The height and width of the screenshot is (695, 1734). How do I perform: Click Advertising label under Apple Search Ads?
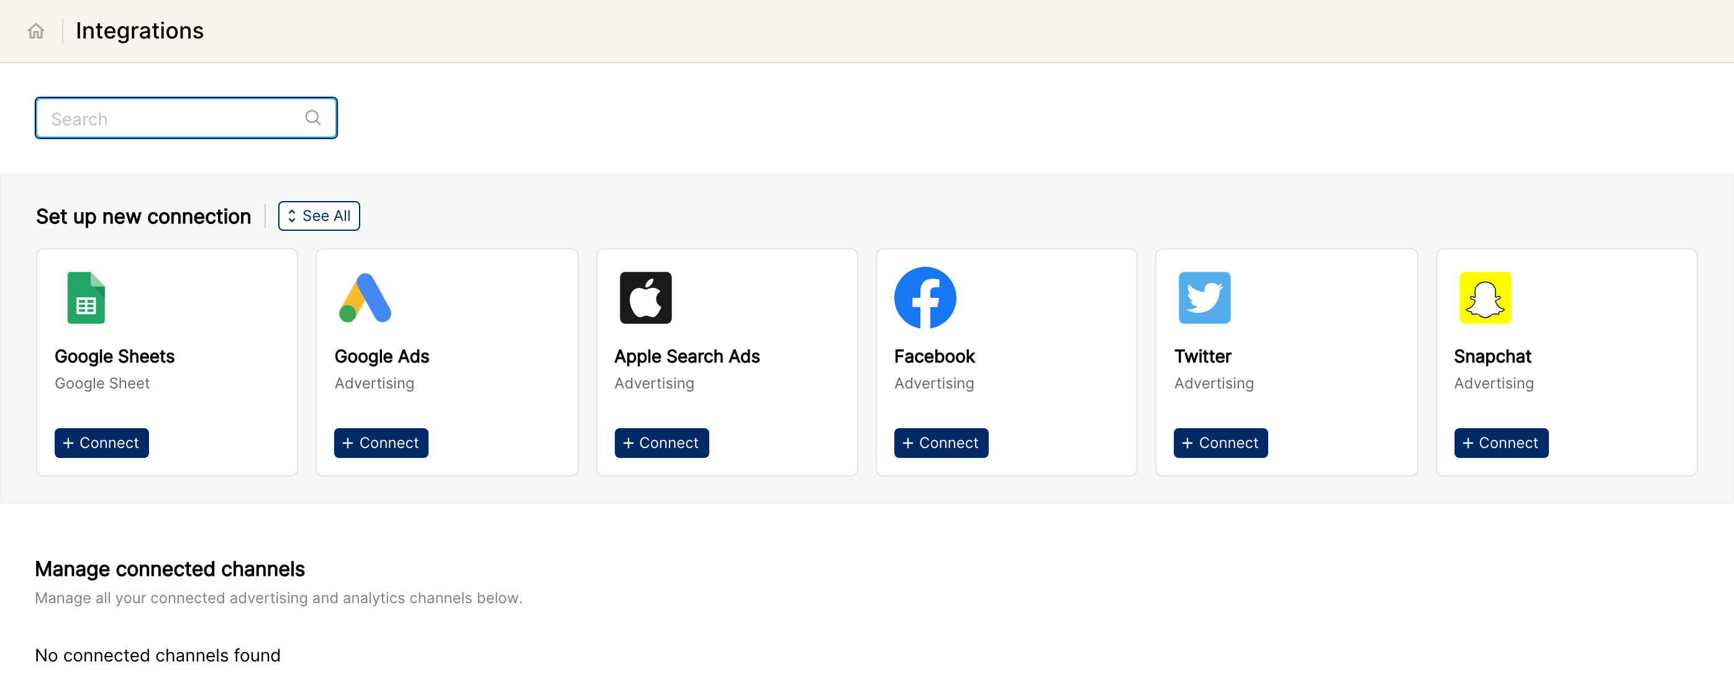click(x=655, y=383)
